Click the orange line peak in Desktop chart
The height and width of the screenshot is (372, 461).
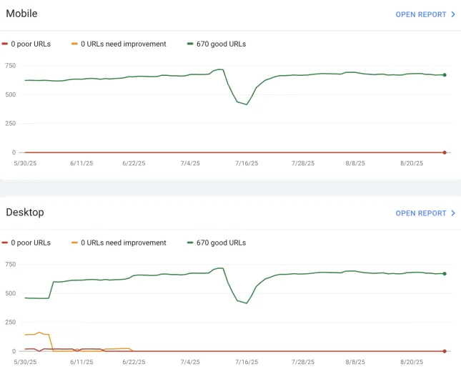coord(40,332)
